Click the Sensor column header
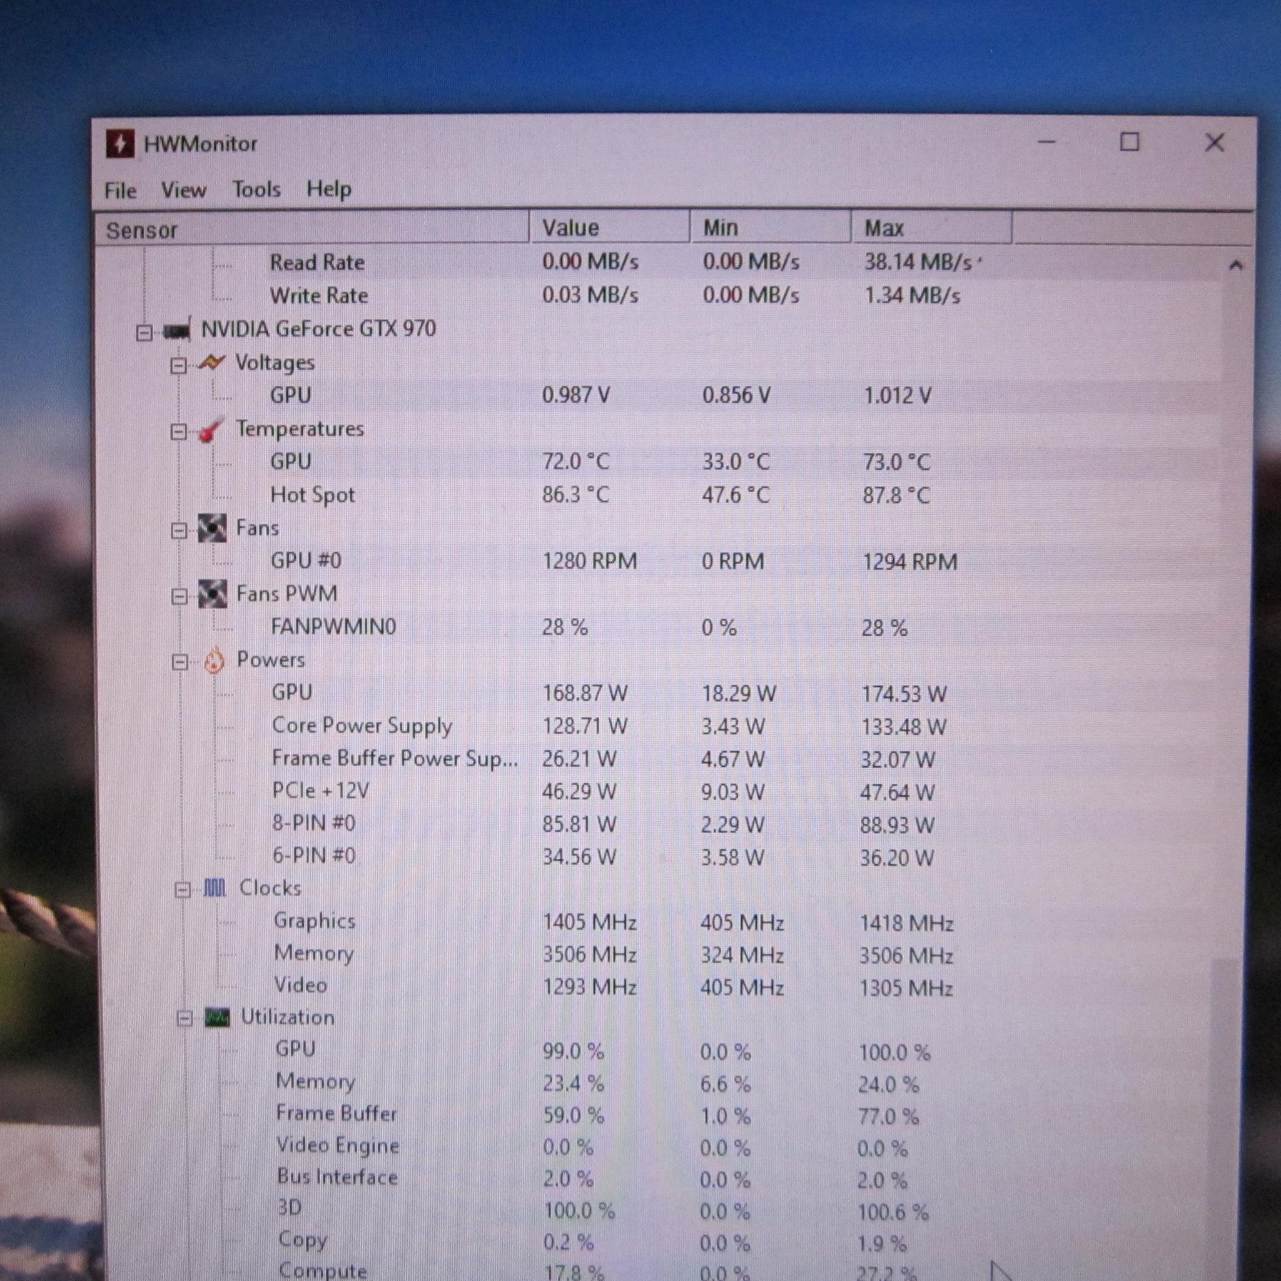The height and width of the screenshot is (1281, 1281). click(x=311, y=230)
